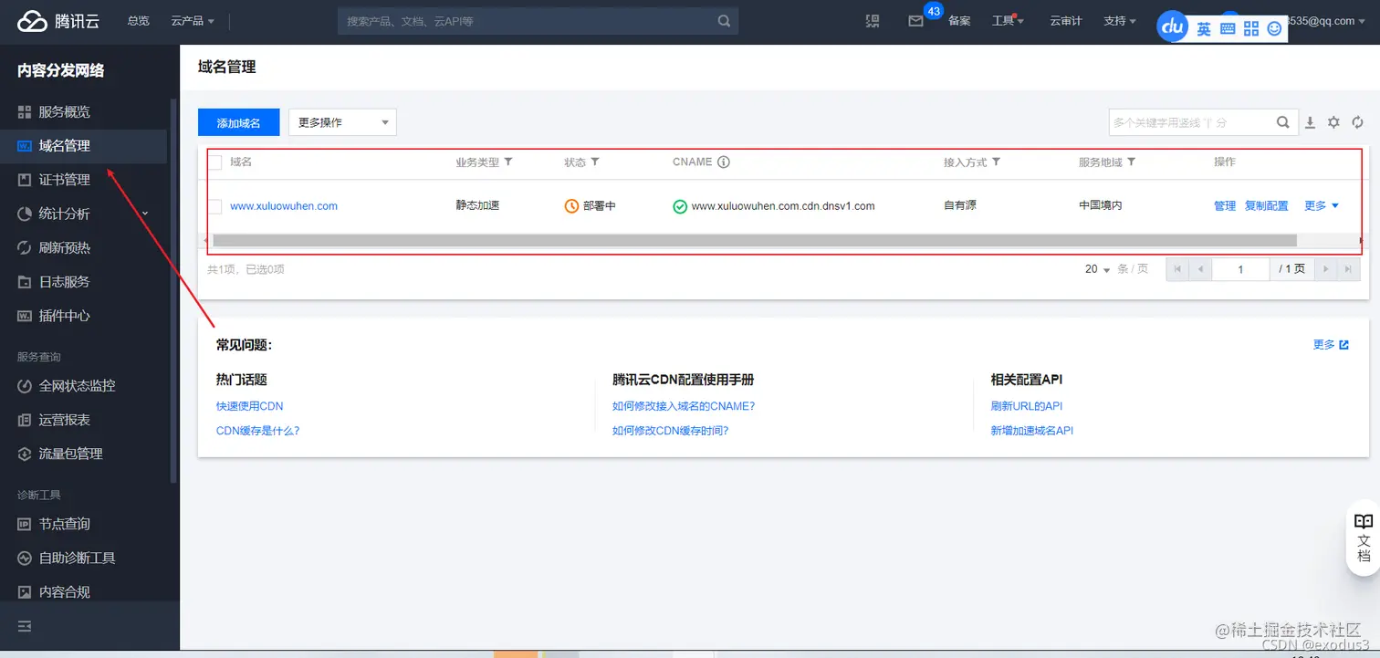Open the message inbox envelope icon

(915, 21)
